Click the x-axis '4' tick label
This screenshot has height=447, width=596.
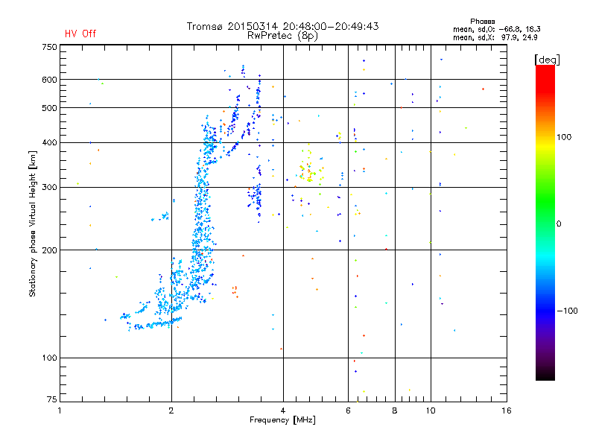click(x=283, y=410)
